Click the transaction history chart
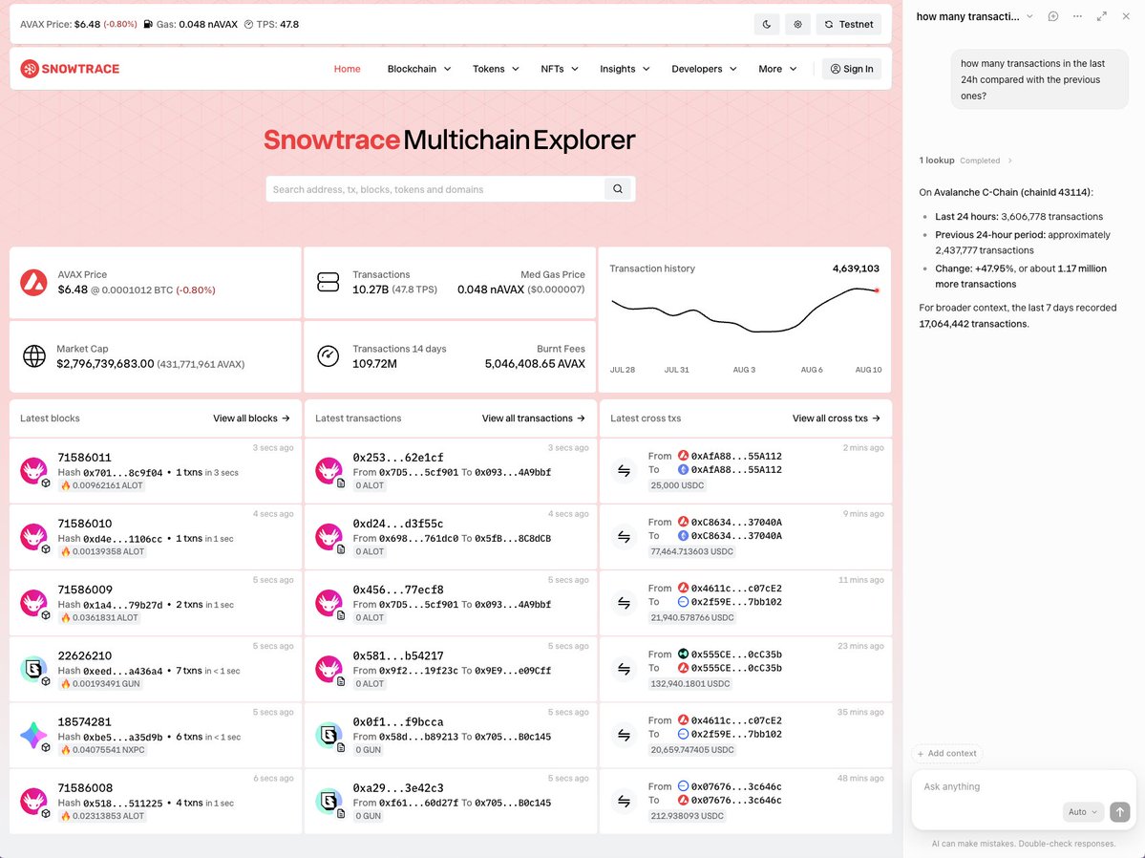Screen dimensions: 1145x858 click(745, 311)
